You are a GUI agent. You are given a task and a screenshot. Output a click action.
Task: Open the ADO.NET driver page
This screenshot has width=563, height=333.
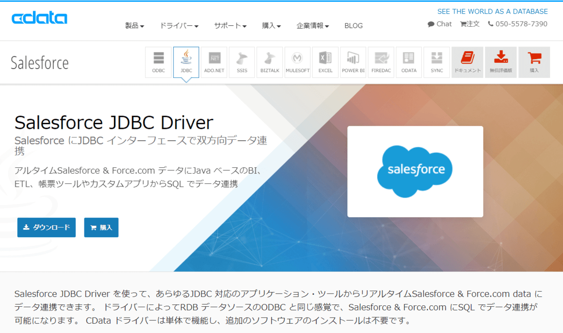[x=213, y=61]
